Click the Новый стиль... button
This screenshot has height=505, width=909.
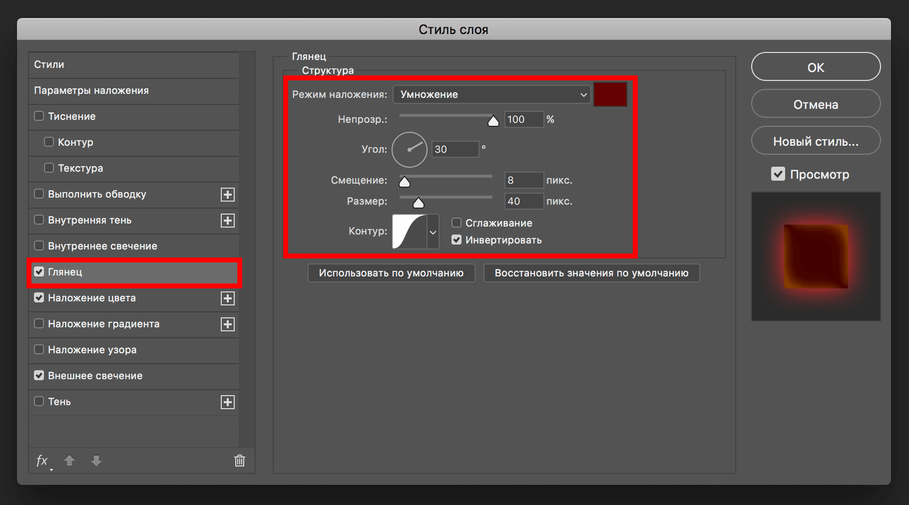[815, 141]
